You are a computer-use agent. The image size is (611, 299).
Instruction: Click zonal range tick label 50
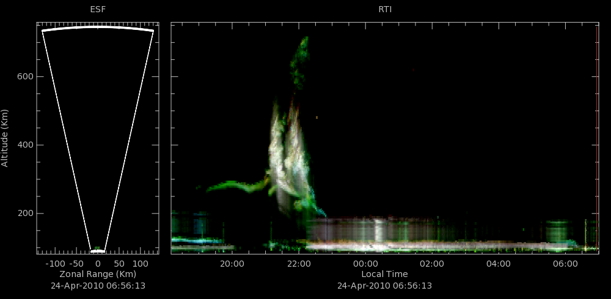[119, 264]
